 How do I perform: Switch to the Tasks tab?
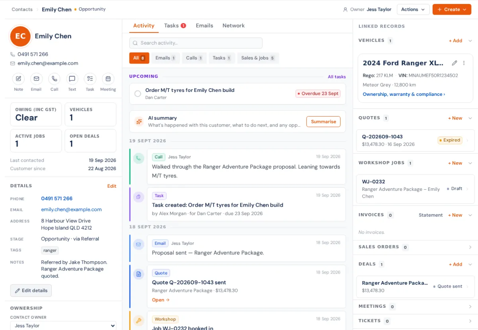[x=175, y=25]
